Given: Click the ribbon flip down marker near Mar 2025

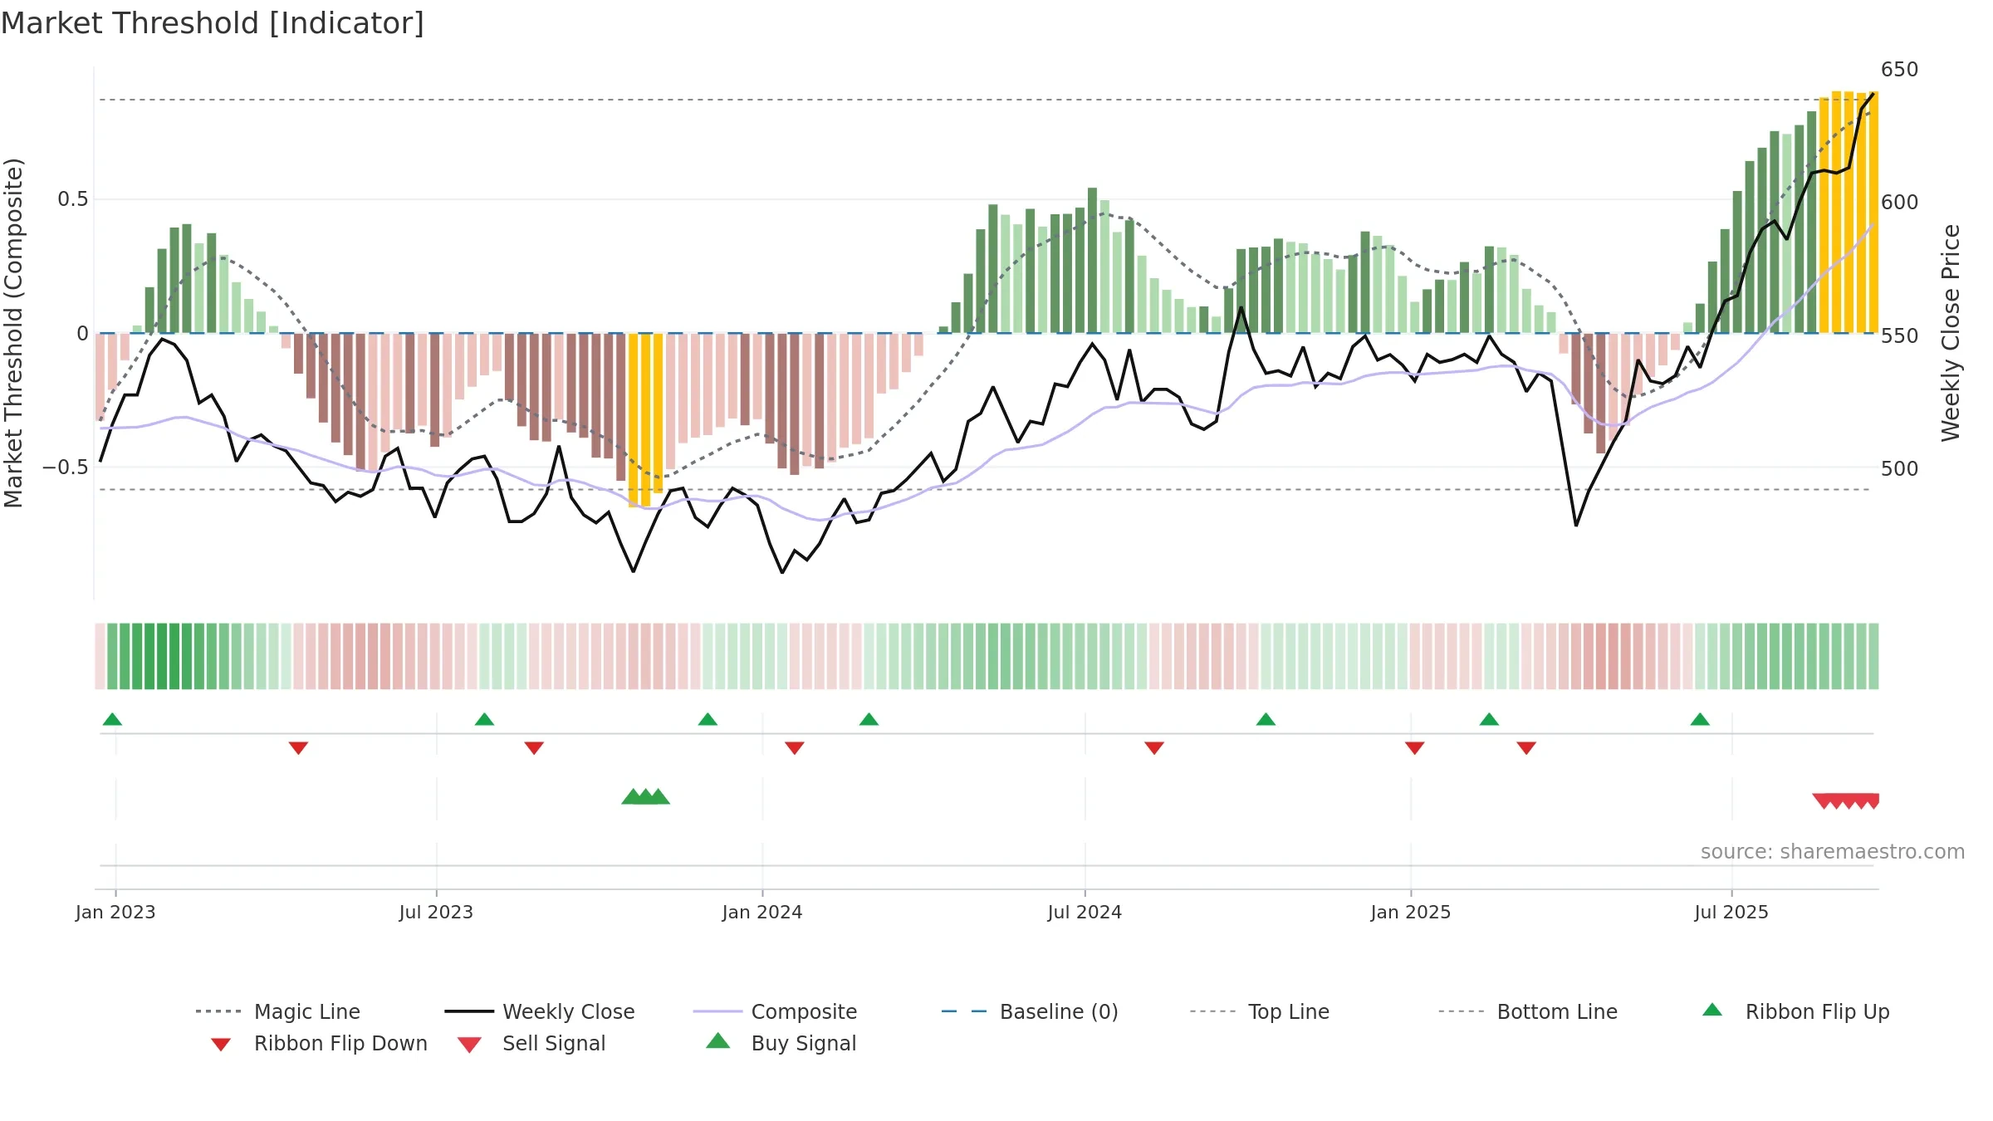Looking at the screenshot, I should [x=1526, y=748].
